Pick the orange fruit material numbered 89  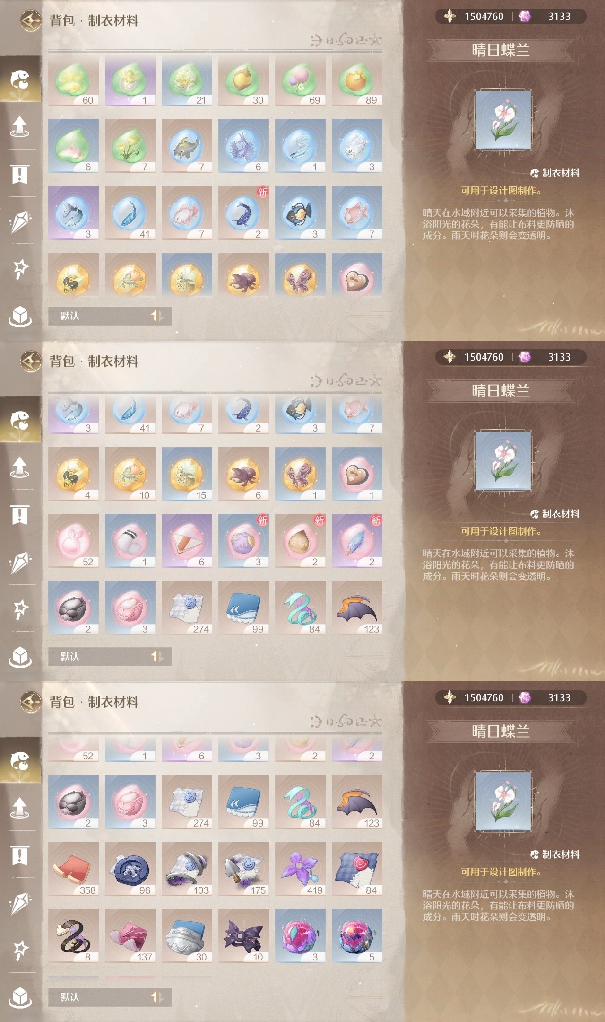pyautogui.click(x=357, y=81)
